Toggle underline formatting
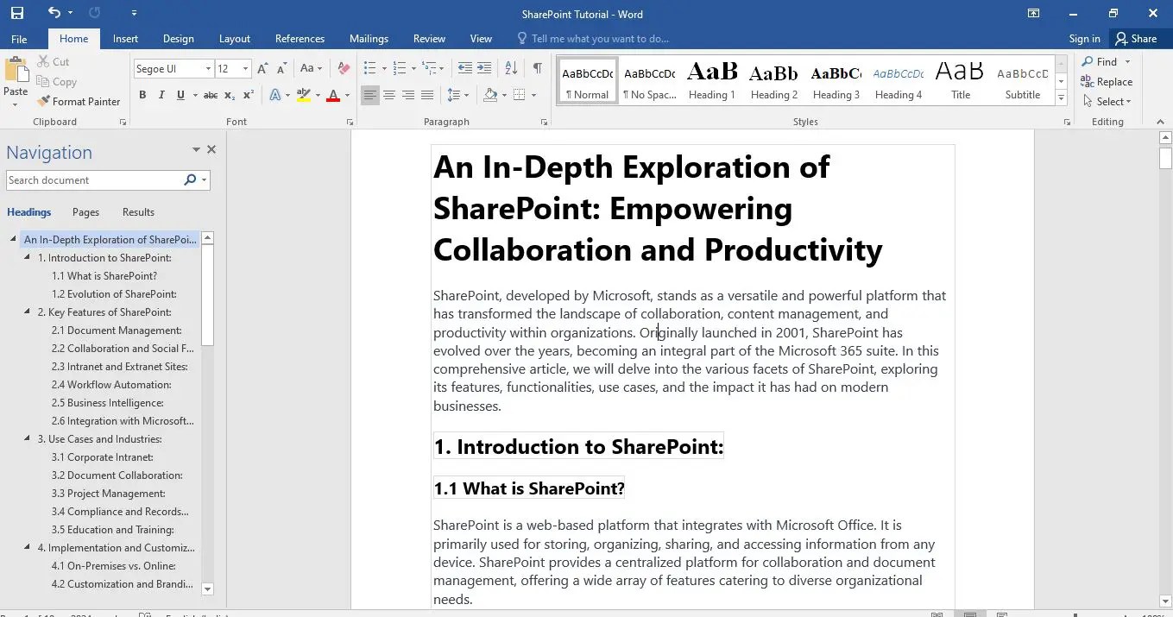 tap(180, 95)
